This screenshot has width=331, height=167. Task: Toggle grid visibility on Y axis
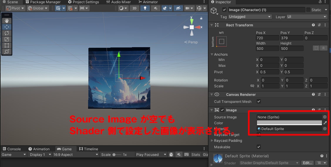pyautogui.click(x=58, y=8)
